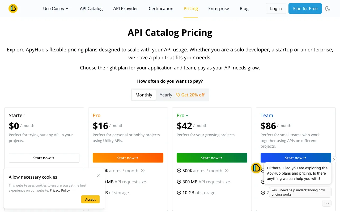Switch to Yearly billing option

click(x=166, y=95)
